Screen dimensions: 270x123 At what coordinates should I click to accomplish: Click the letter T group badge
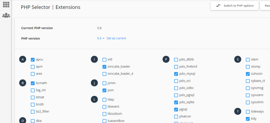point(237,112)
